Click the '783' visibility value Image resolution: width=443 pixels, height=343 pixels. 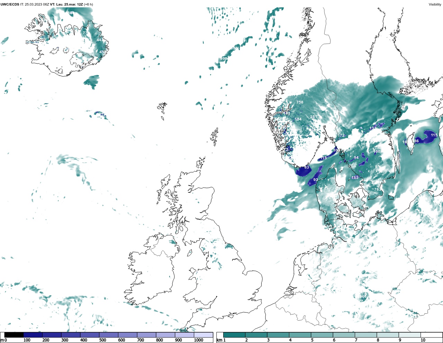[377, 189]
